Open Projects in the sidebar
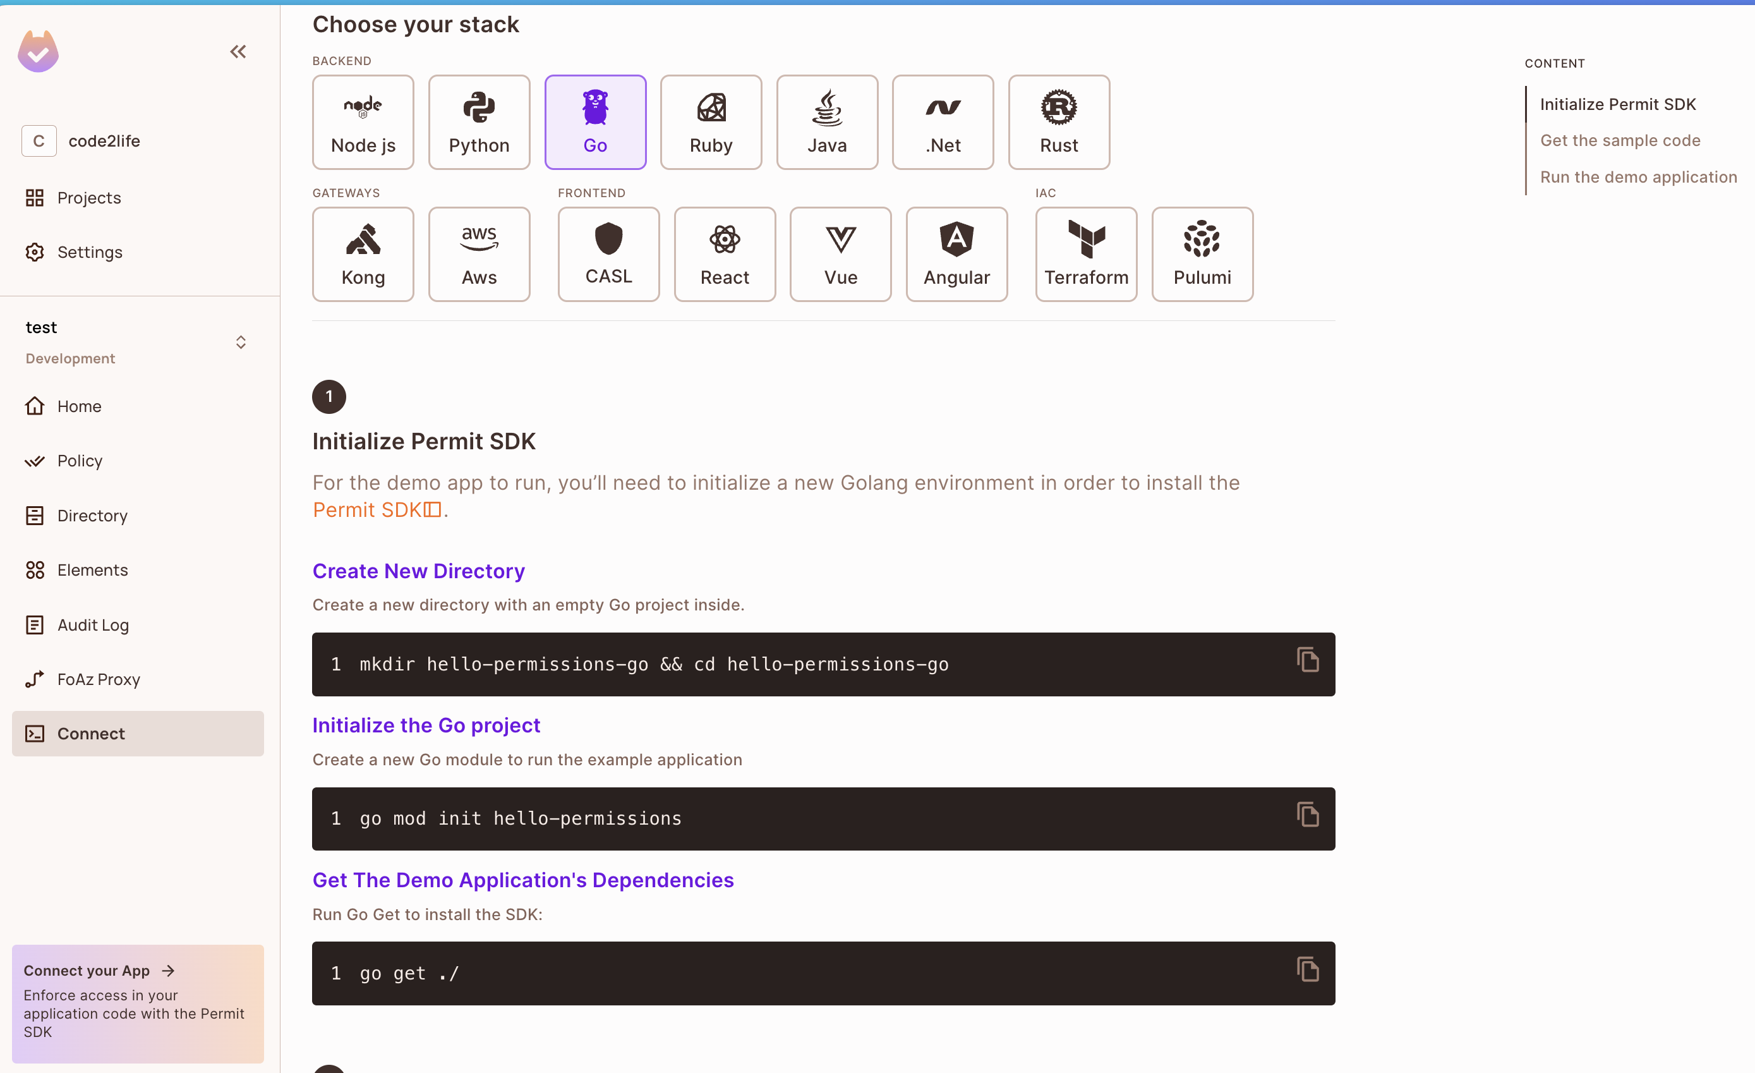Viewport: 1755px width, 1073px height. tap(73, 197)
